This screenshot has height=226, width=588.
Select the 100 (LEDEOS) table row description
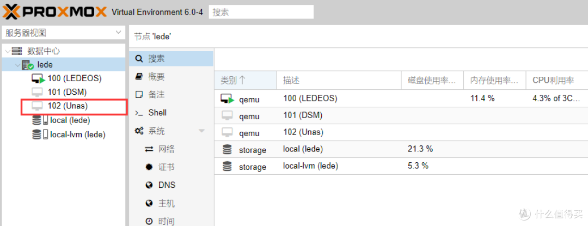coord(310,99)
